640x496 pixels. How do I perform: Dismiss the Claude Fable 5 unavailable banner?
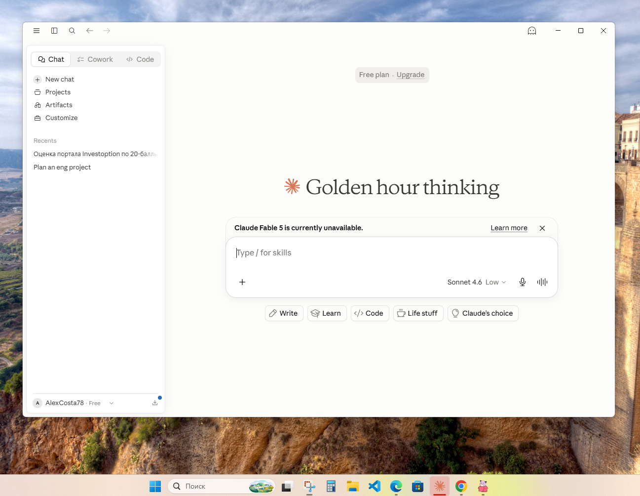pos(542,228)
